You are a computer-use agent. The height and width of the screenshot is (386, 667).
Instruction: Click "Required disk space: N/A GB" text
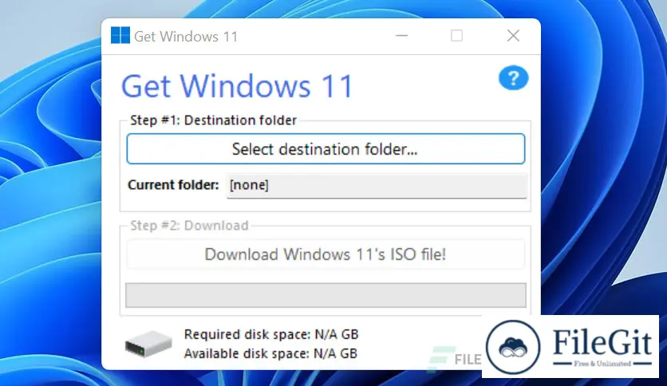[271, 335]
